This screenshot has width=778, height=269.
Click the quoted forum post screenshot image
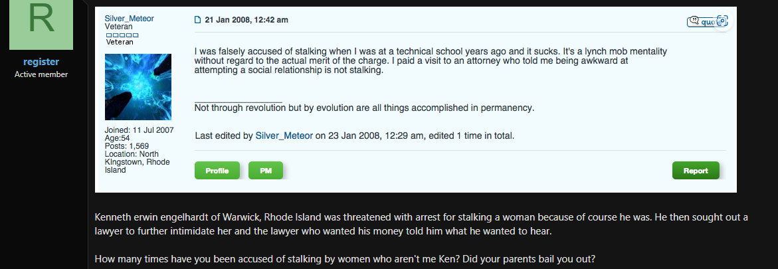[416, 99]
